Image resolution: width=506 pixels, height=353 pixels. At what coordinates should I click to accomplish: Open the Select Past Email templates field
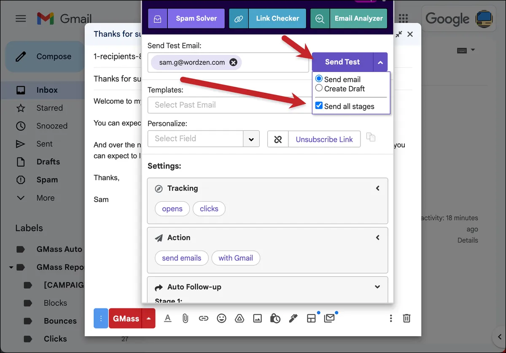tap(230, 105)
